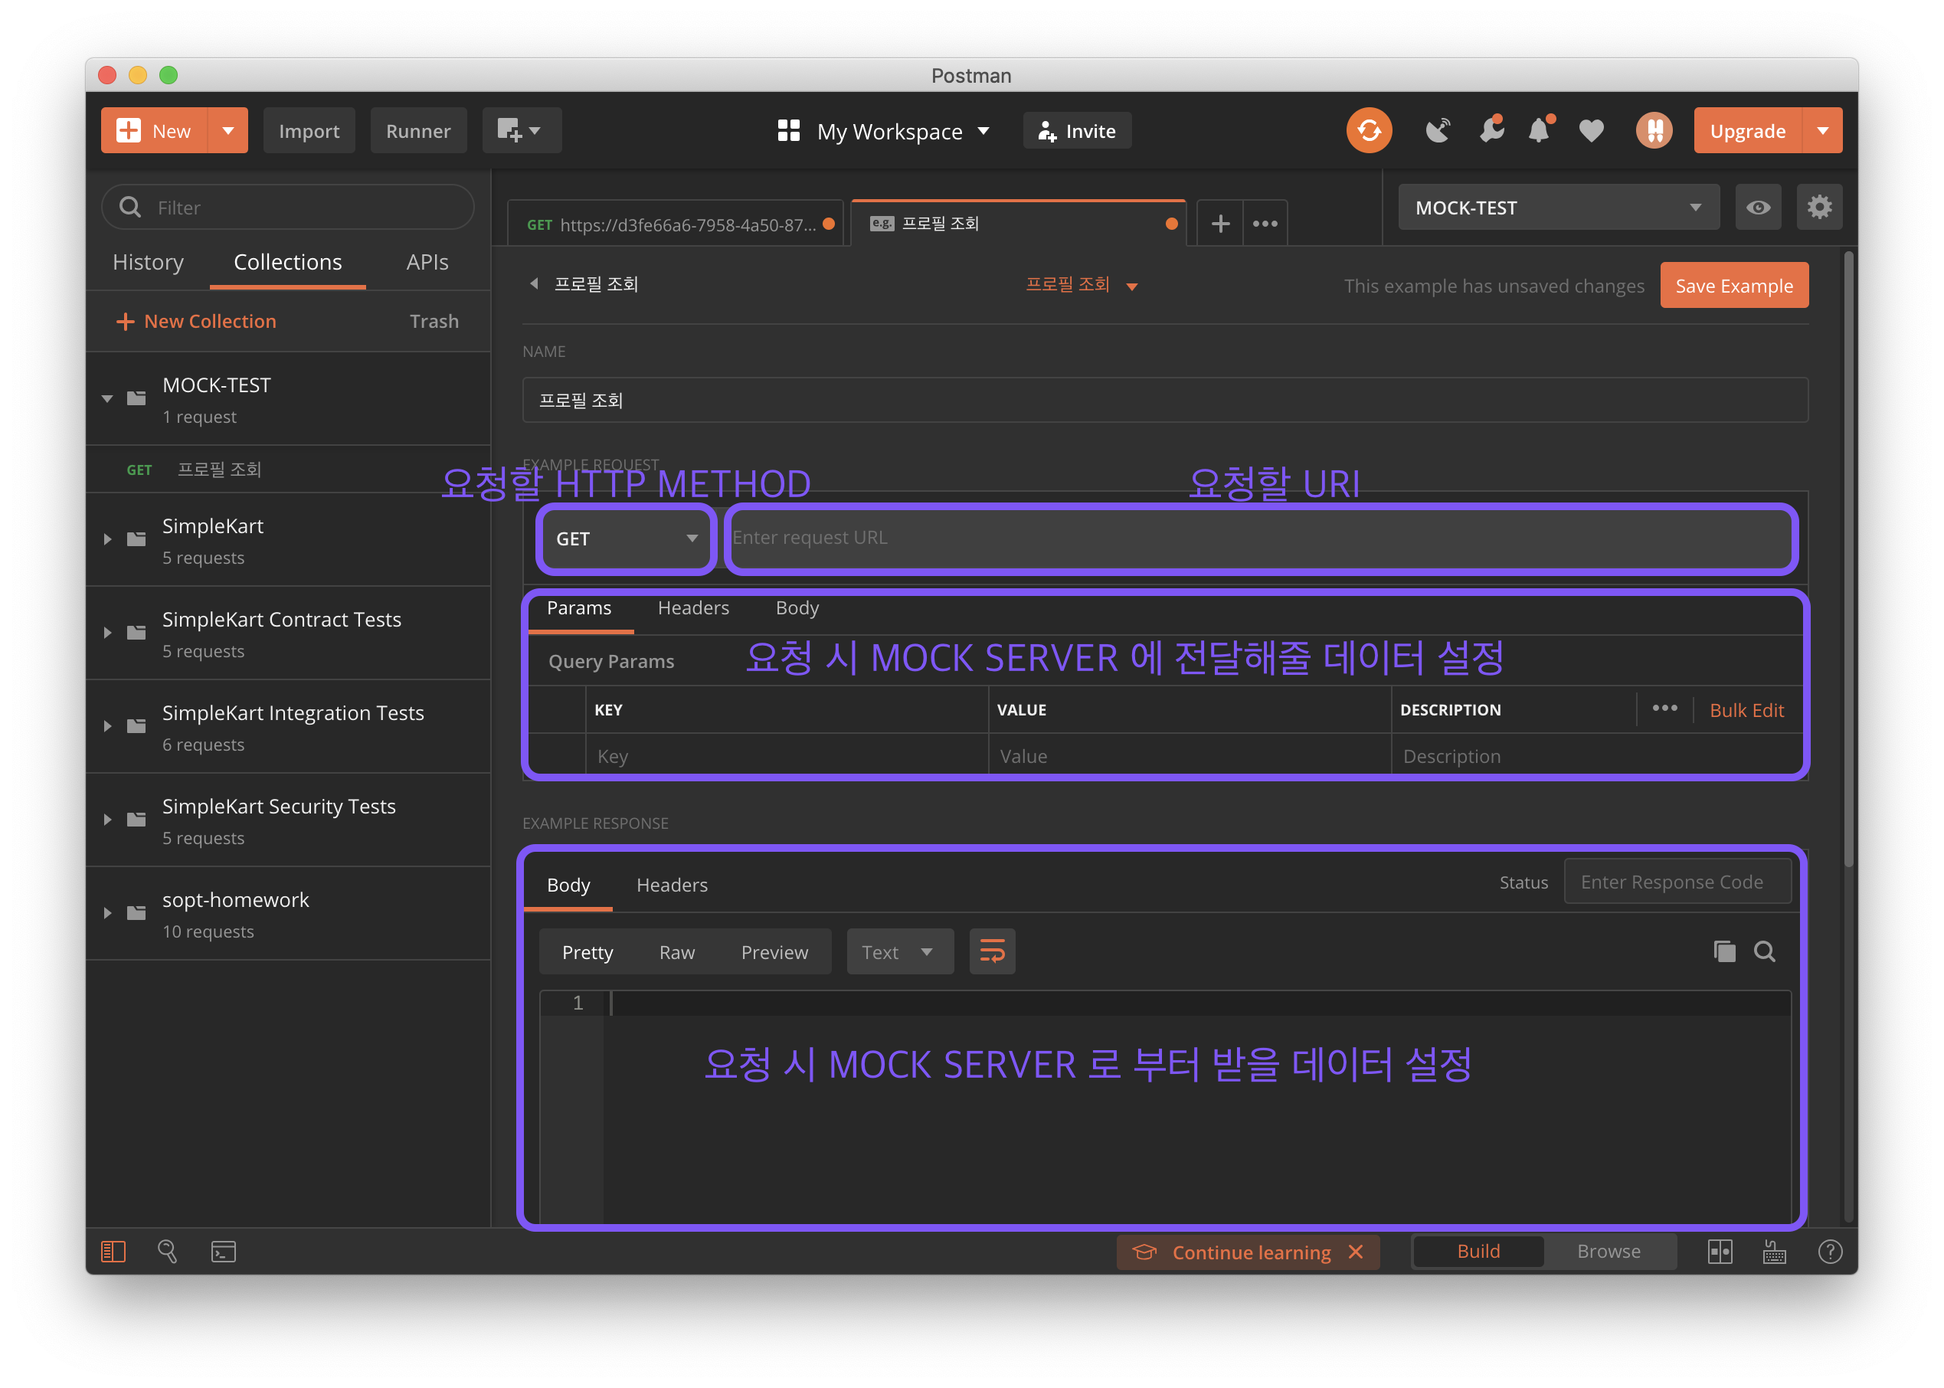Screen dimensions: 1944x1388
Task: Switch to Browse mode
Action: coord(1609,1251)
